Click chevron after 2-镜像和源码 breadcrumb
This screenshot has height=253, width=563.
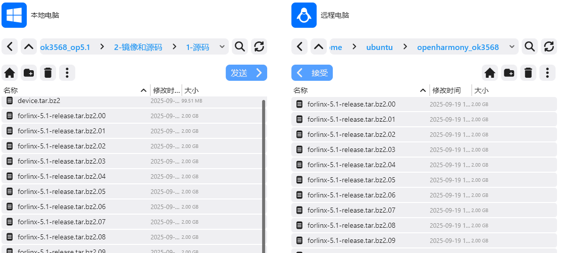[x=174, y=46]
